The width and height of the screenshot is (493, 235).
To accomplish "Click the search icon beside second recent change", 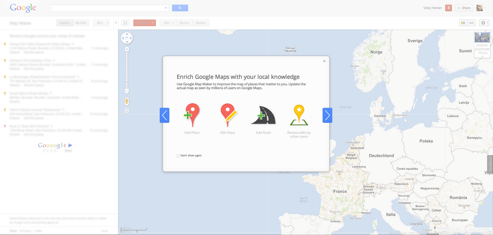I will [x=54, y=60].
